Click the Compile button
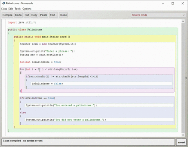The image size is (188, 147). point(7,15)
